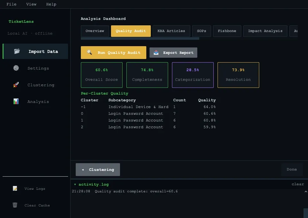Click the View Logs notepad icon
Viewport: 308px width, 218px height.
click(x=15, y=189)
